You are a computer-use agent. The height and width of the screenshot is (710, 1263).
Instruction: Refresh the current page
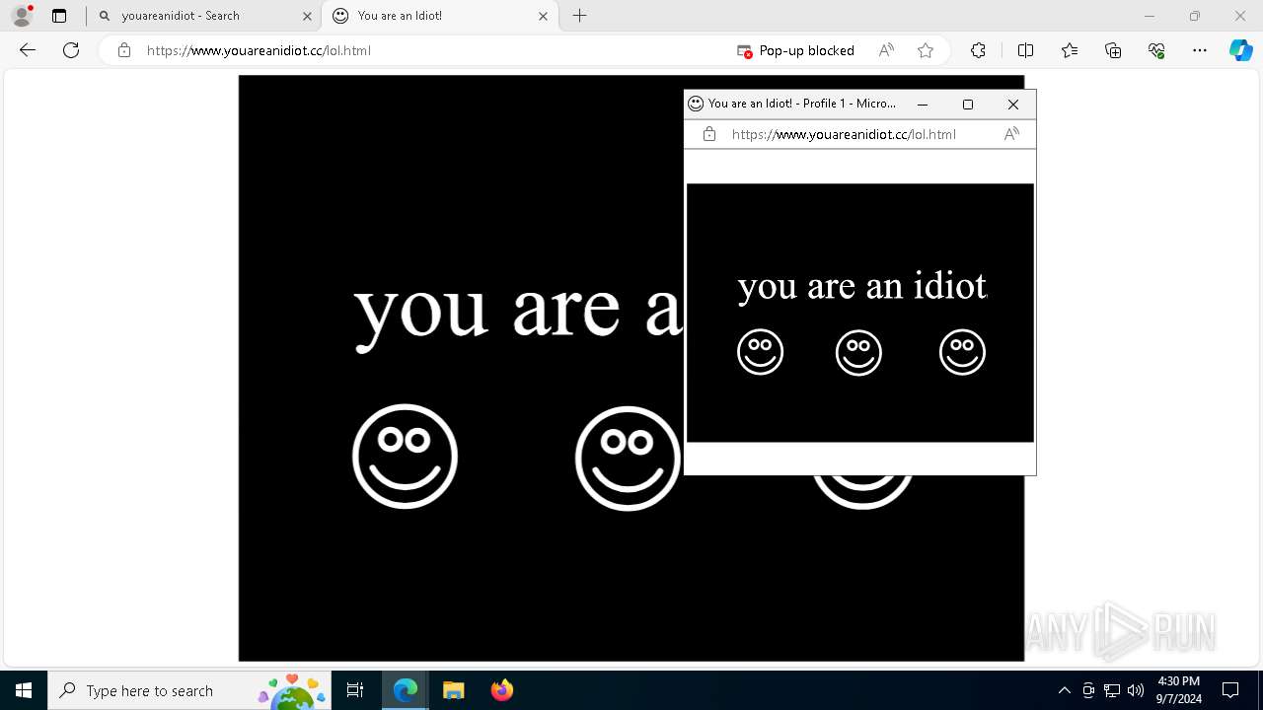click(71, 50)
